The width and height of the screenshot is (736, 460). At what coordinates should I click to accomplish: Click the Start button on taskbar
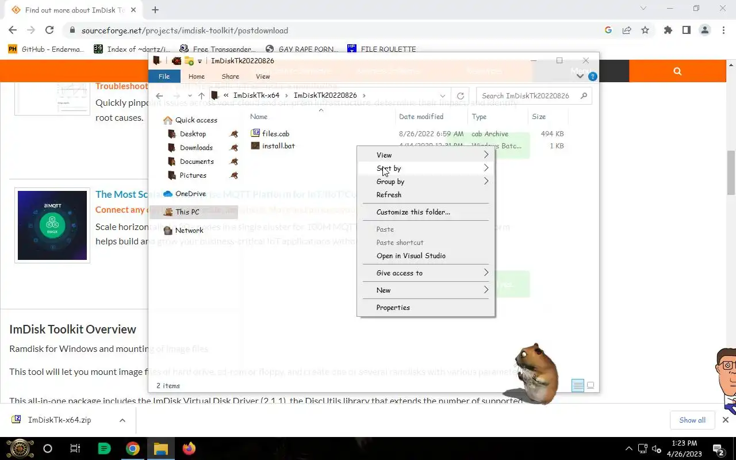(20, 448)
